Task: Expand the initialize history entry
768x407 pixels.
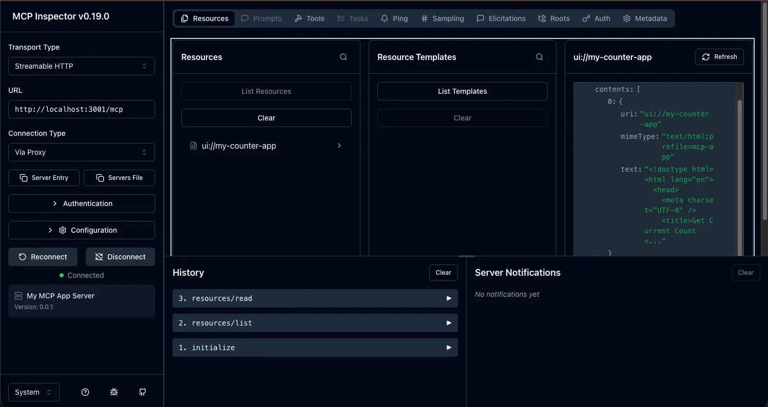Action: [x=315, y=348]
